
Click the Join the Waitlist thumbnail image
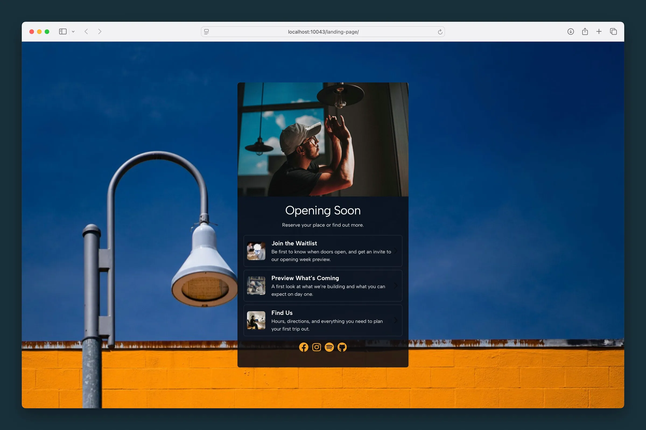click(x=256, y=251)
